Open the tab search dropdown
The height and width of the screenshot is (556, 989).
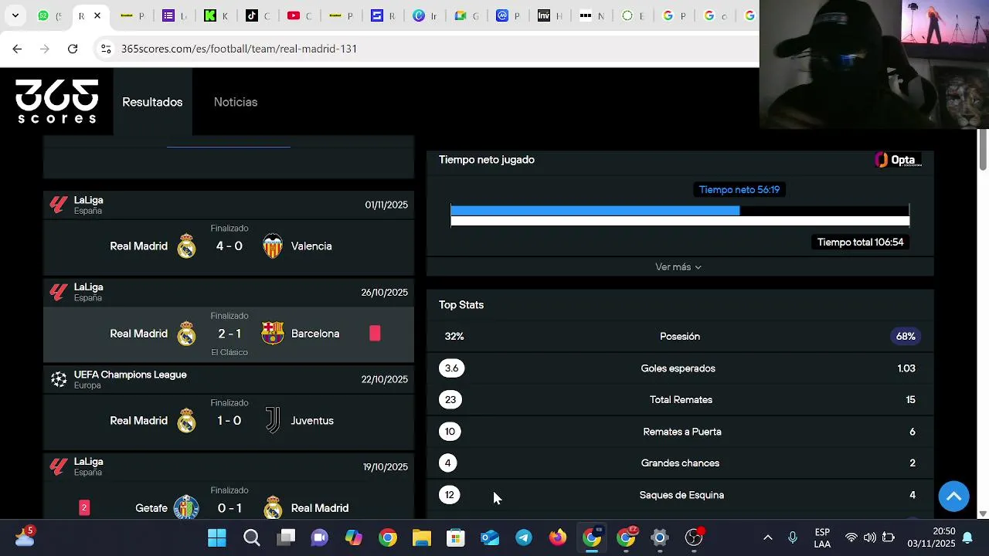(x=15, y=15)
